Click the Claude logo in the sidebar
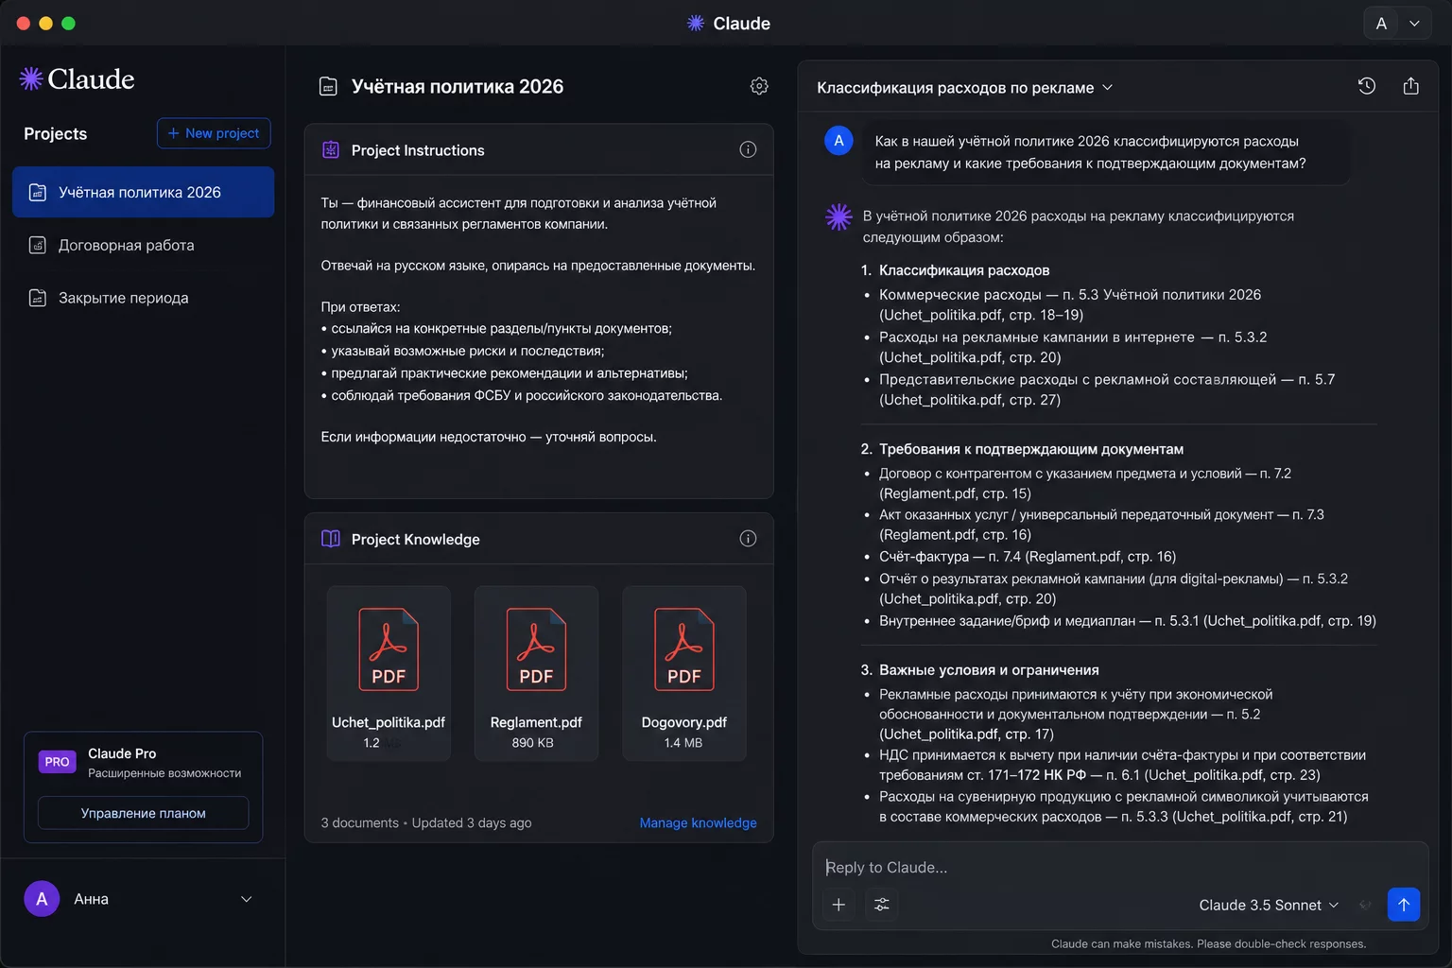Screen dimensions: 1452x968 (78, 78)
